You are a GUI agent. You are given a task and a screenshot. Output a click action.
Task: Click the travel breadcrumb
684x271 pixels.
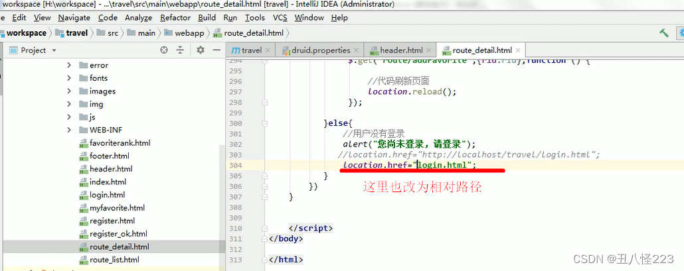[72, 33]
